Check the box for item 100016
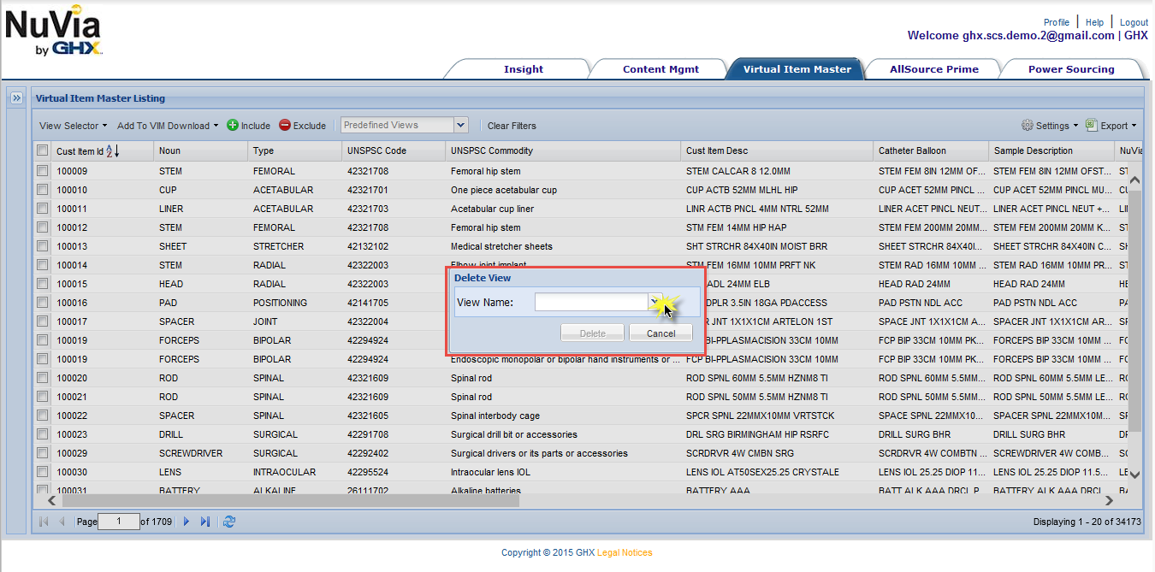Screen dimensions: 1155x572 pyautogui.click(x=43, y=303)
